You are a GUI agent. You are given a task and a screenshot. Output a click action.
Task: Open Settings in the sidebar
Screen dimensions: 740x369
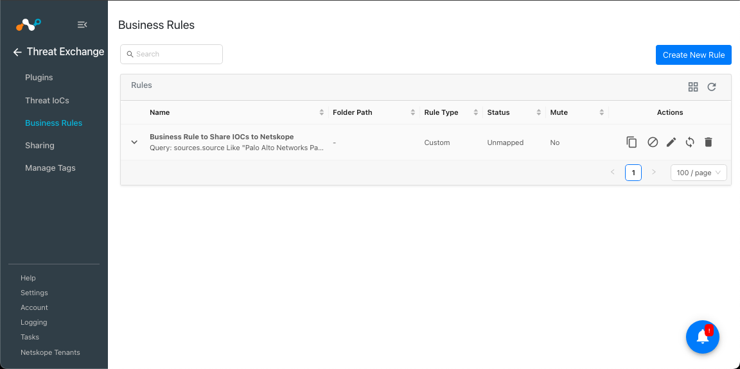(34, 293)
